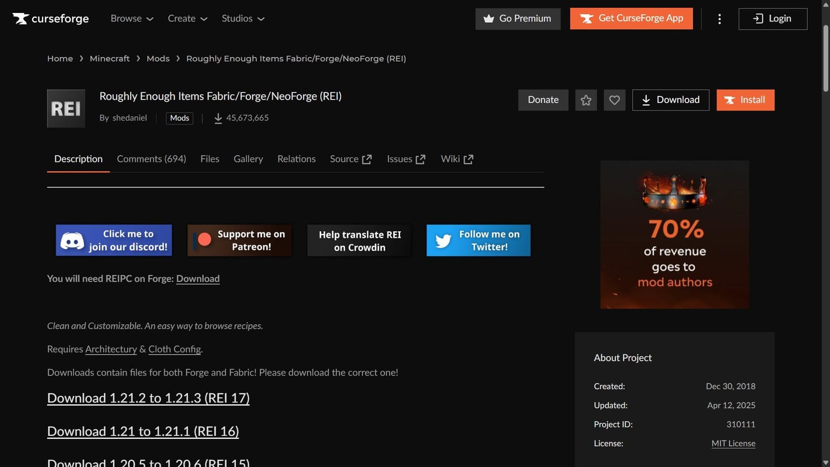Open the Studios dropdown menu
The height and width of the screenshot is (467, 830).
click(243, 19)
